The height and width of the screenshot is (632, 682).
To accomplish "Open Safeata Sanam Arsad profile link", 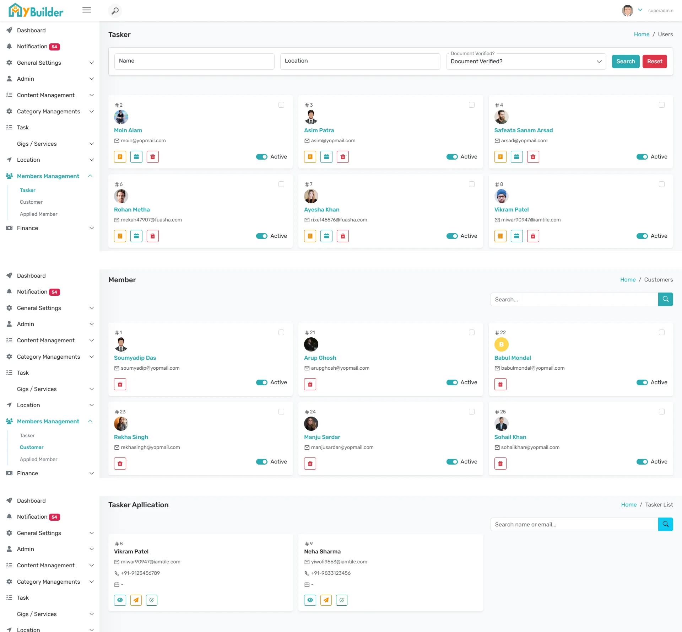I will [x=523, y=130].
